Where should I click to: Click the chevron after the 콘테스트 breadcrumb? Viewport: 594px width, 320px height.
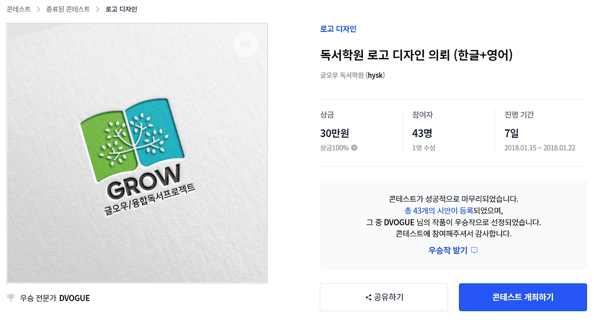[39, 9]
